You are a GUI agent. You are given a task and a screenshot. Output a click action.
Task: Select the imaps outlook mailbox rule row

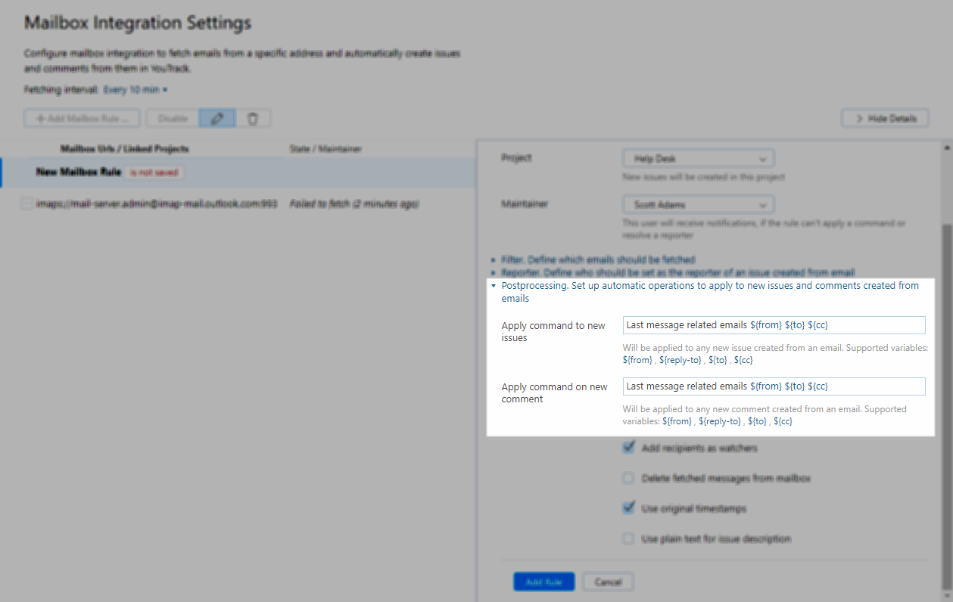point(156,204)
